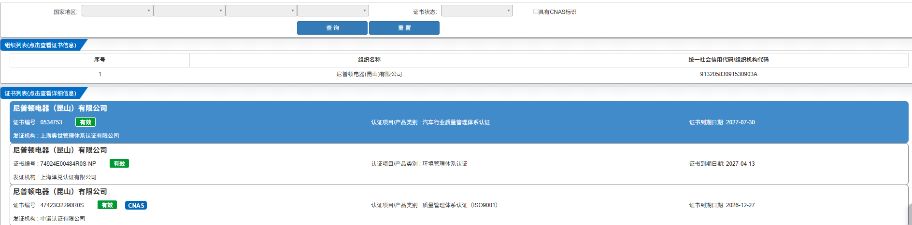Click issuer 上海奥世管理体系认证有限公司
The width and height of the screenshot is (912, 225).
80,136
